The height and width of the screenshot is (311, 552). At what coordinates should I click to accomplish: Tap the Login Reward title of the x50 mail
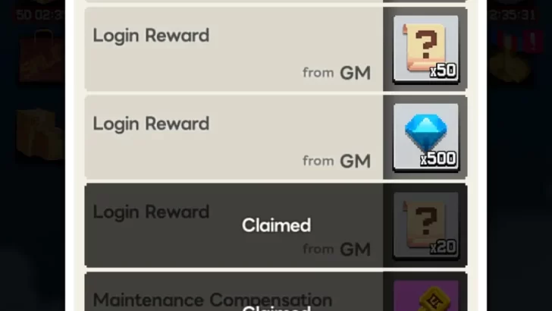151,36
